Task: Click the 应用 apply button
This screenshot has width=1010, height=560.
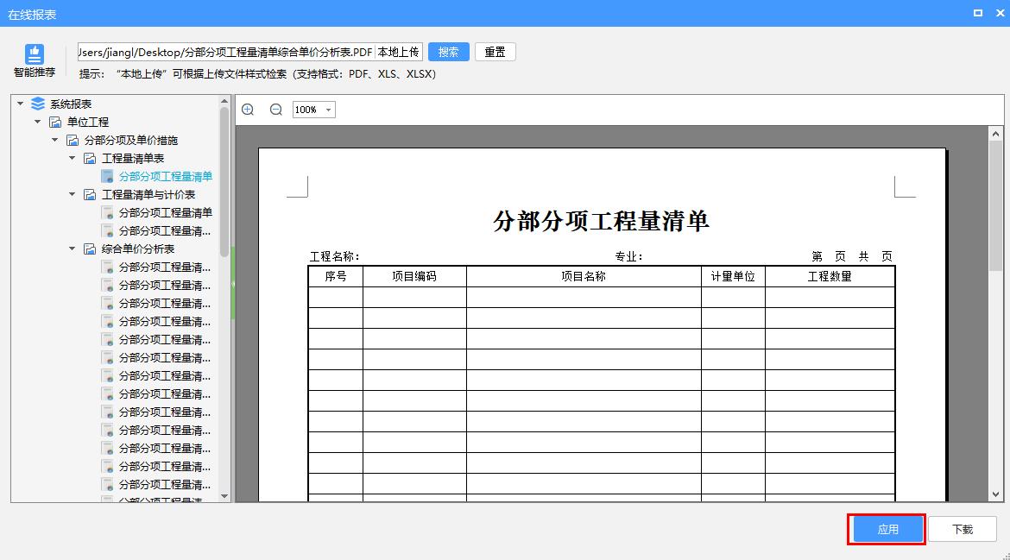Action: coord(887,529)
